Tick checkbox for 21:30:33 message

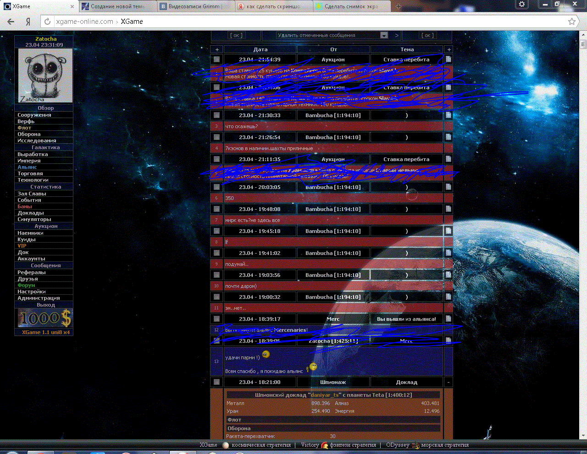(216, 115)
